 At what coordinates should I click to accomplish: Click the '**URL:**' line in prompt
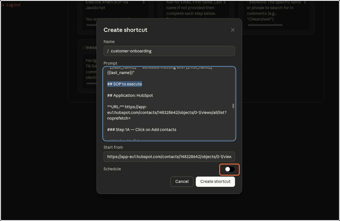[x=167, y=112]
